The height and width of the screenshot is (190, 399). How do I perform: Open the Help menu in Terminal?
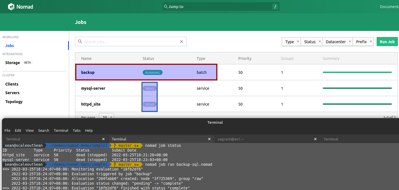click(x=89, y=130)
